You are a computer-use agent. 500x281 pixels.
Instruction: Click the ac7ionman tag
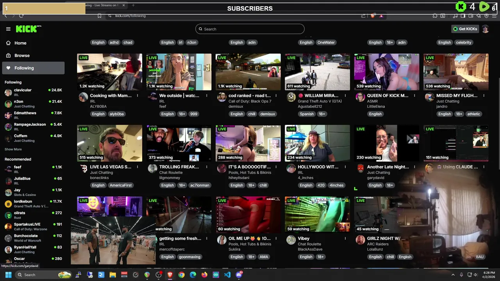coord(200,185)
